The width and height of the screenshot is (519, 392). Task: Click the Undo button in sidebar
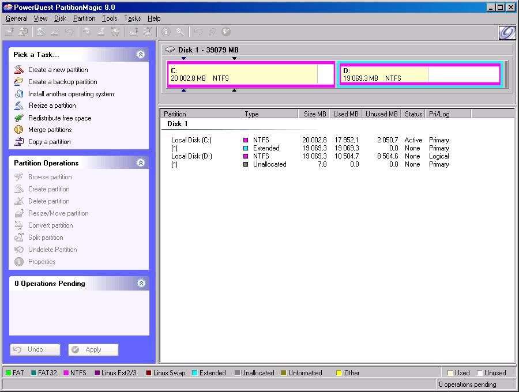point(35,350)
